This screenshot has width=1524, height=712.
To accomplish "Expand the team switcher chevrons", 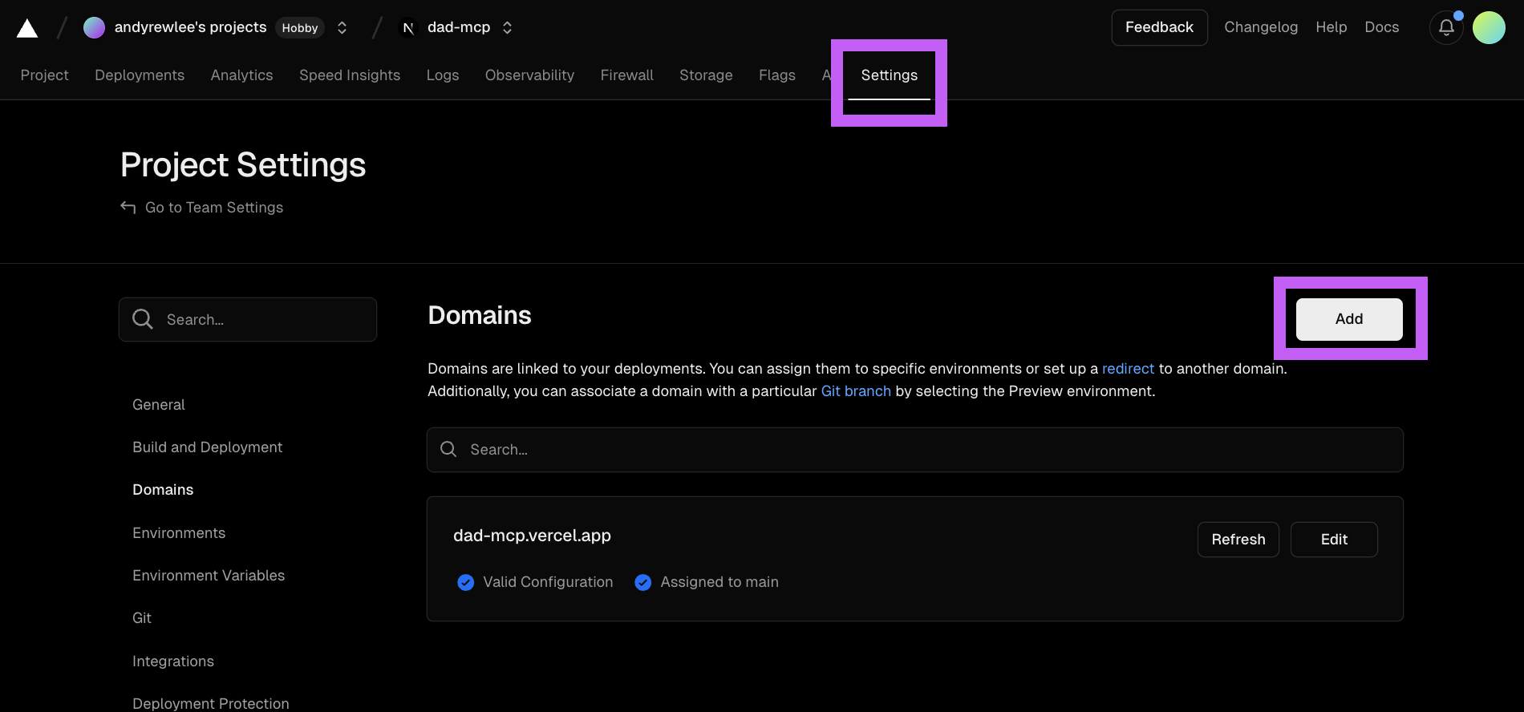I will [342, 27].
